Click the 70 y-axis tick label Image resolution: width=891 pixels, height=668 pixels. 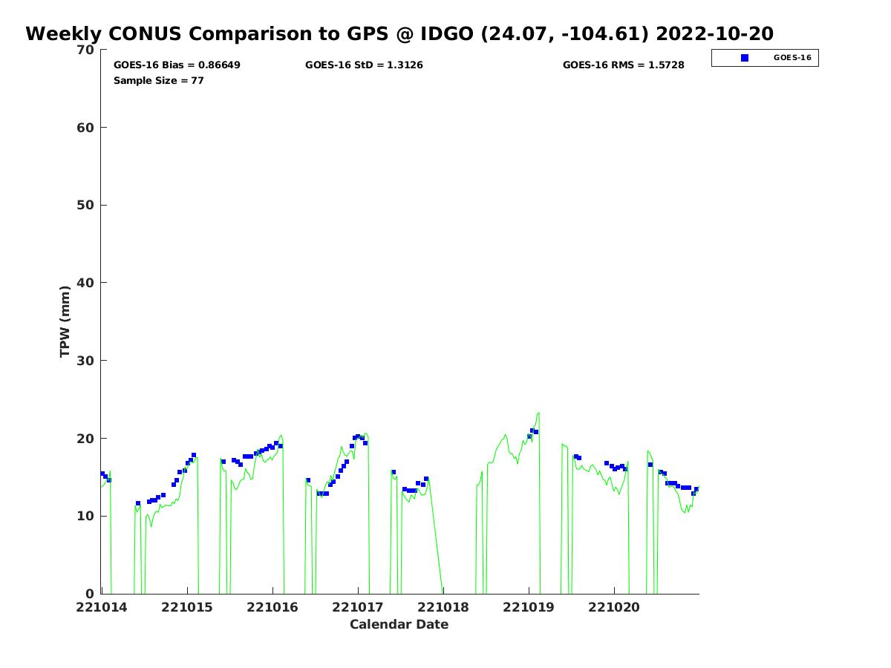pyautogui.click(x=86, y=50)
